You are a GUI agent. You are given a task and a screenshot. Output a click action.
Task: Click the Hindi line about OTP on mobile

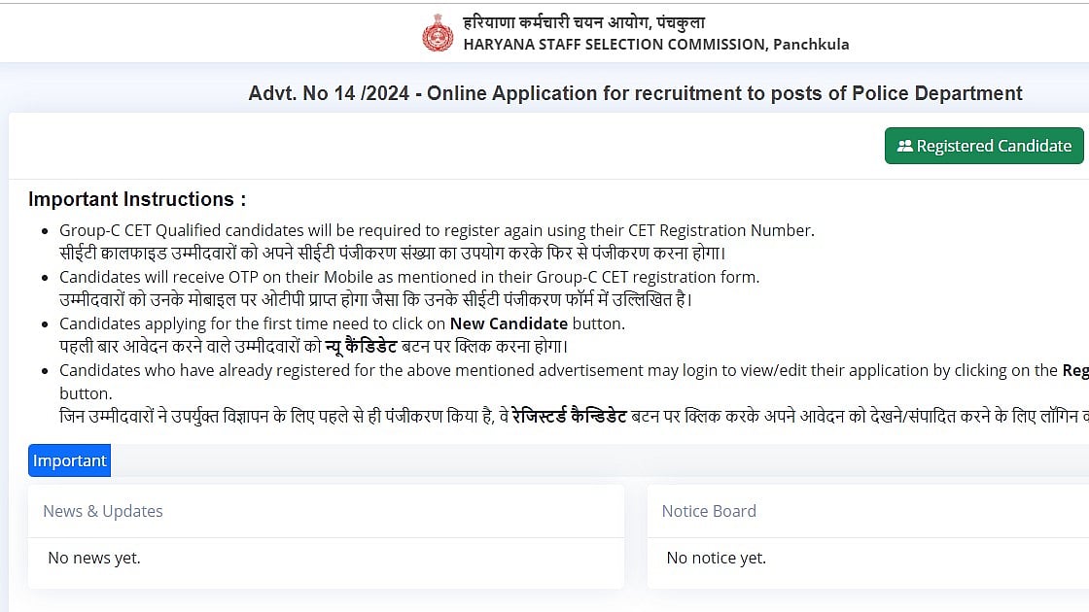[x=375, y=299]
